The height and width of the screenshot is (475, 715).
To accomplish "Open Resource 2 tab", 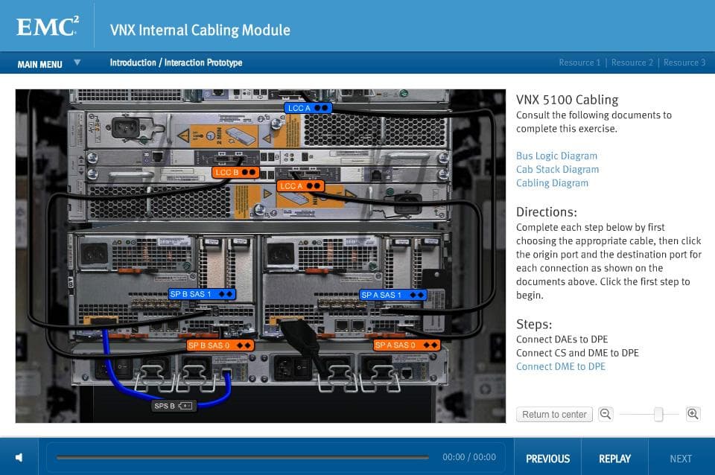I will tap(632, 63).
